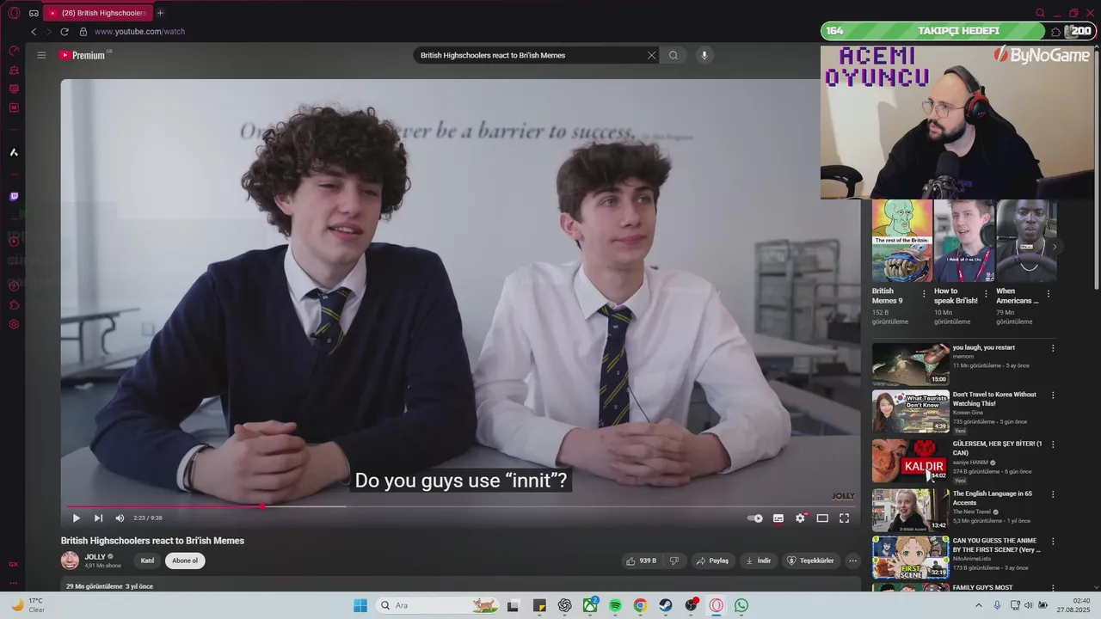
Task: Open GX Control speedometer in sidebar
Action: coord(14,51)
